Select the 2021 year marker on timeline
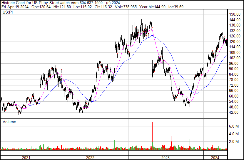This screenshot has height=160, width=244. point(26,158)
